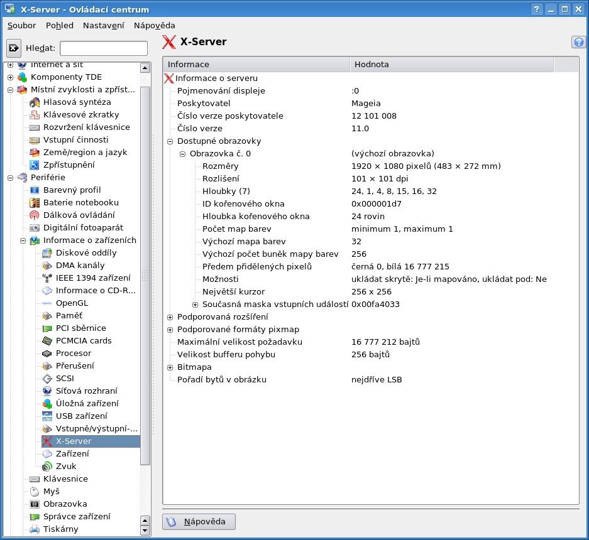Expand the Bitmapa node

click(170, 367)
